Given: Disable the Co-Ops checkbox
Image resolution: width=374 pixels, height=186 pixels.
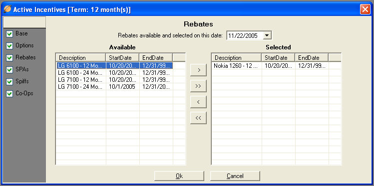Looking at the screenshot, I should [9, 94].
